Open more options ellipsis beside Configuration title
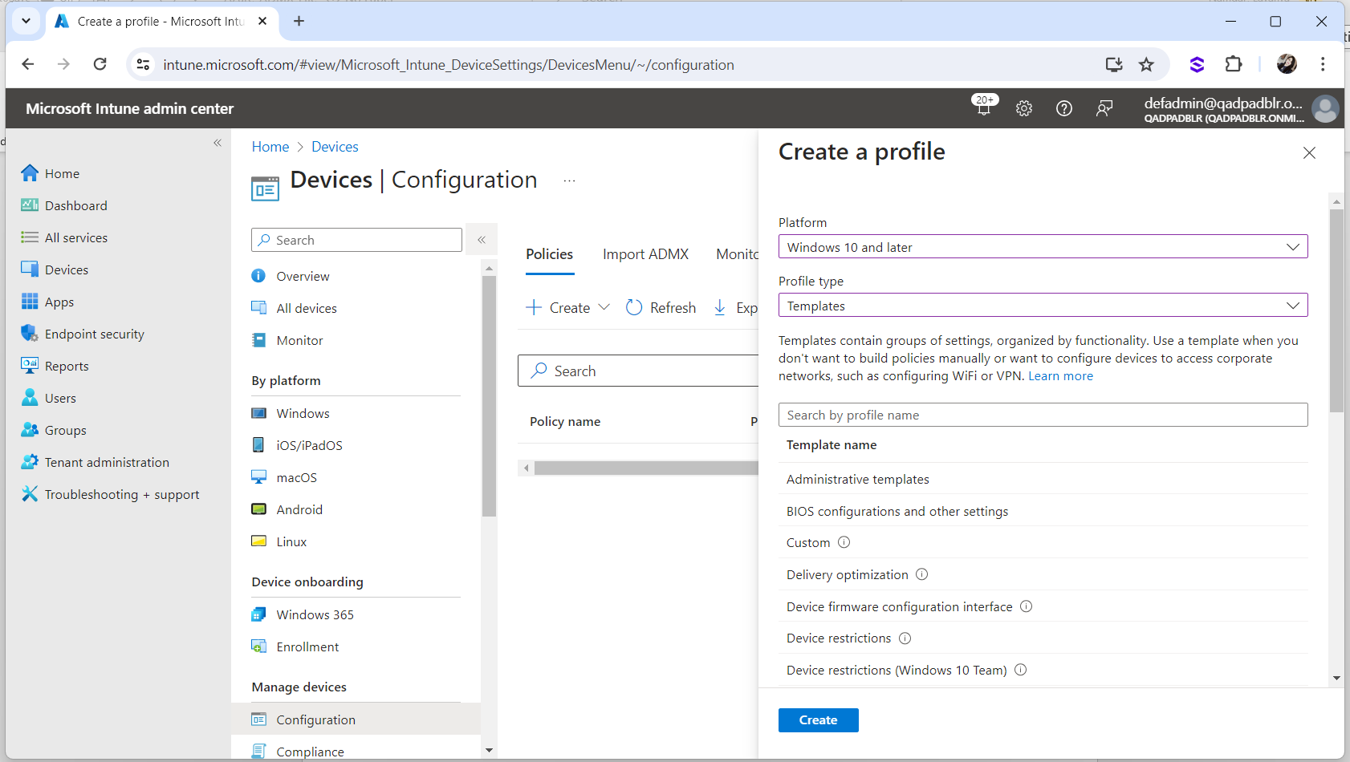The width and height of the screenshot is (1350, 762). click(569, 181)
